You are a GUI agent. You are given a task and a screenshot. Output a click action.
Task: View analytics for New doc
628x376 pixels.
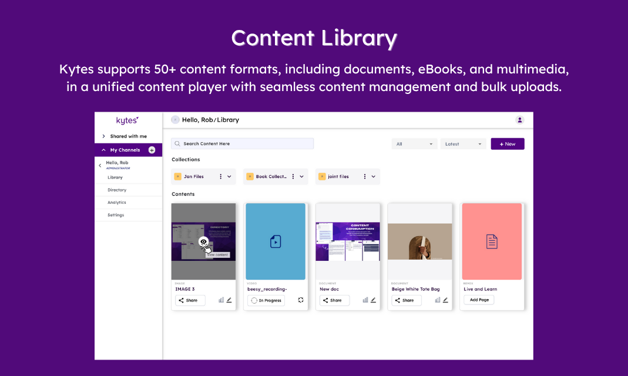tap(365, 300)
